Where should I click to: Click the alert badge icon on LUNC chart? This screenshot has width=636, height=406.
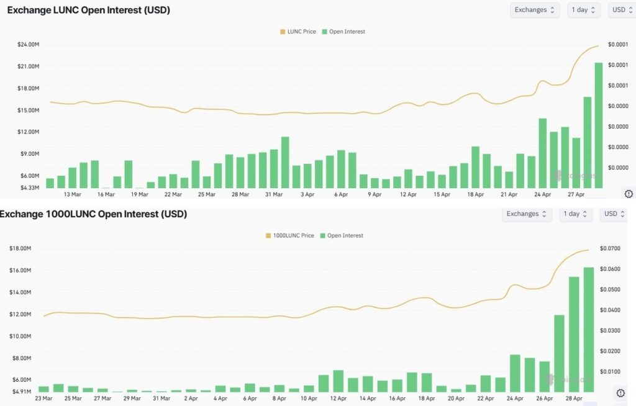[x=628, y=194]
